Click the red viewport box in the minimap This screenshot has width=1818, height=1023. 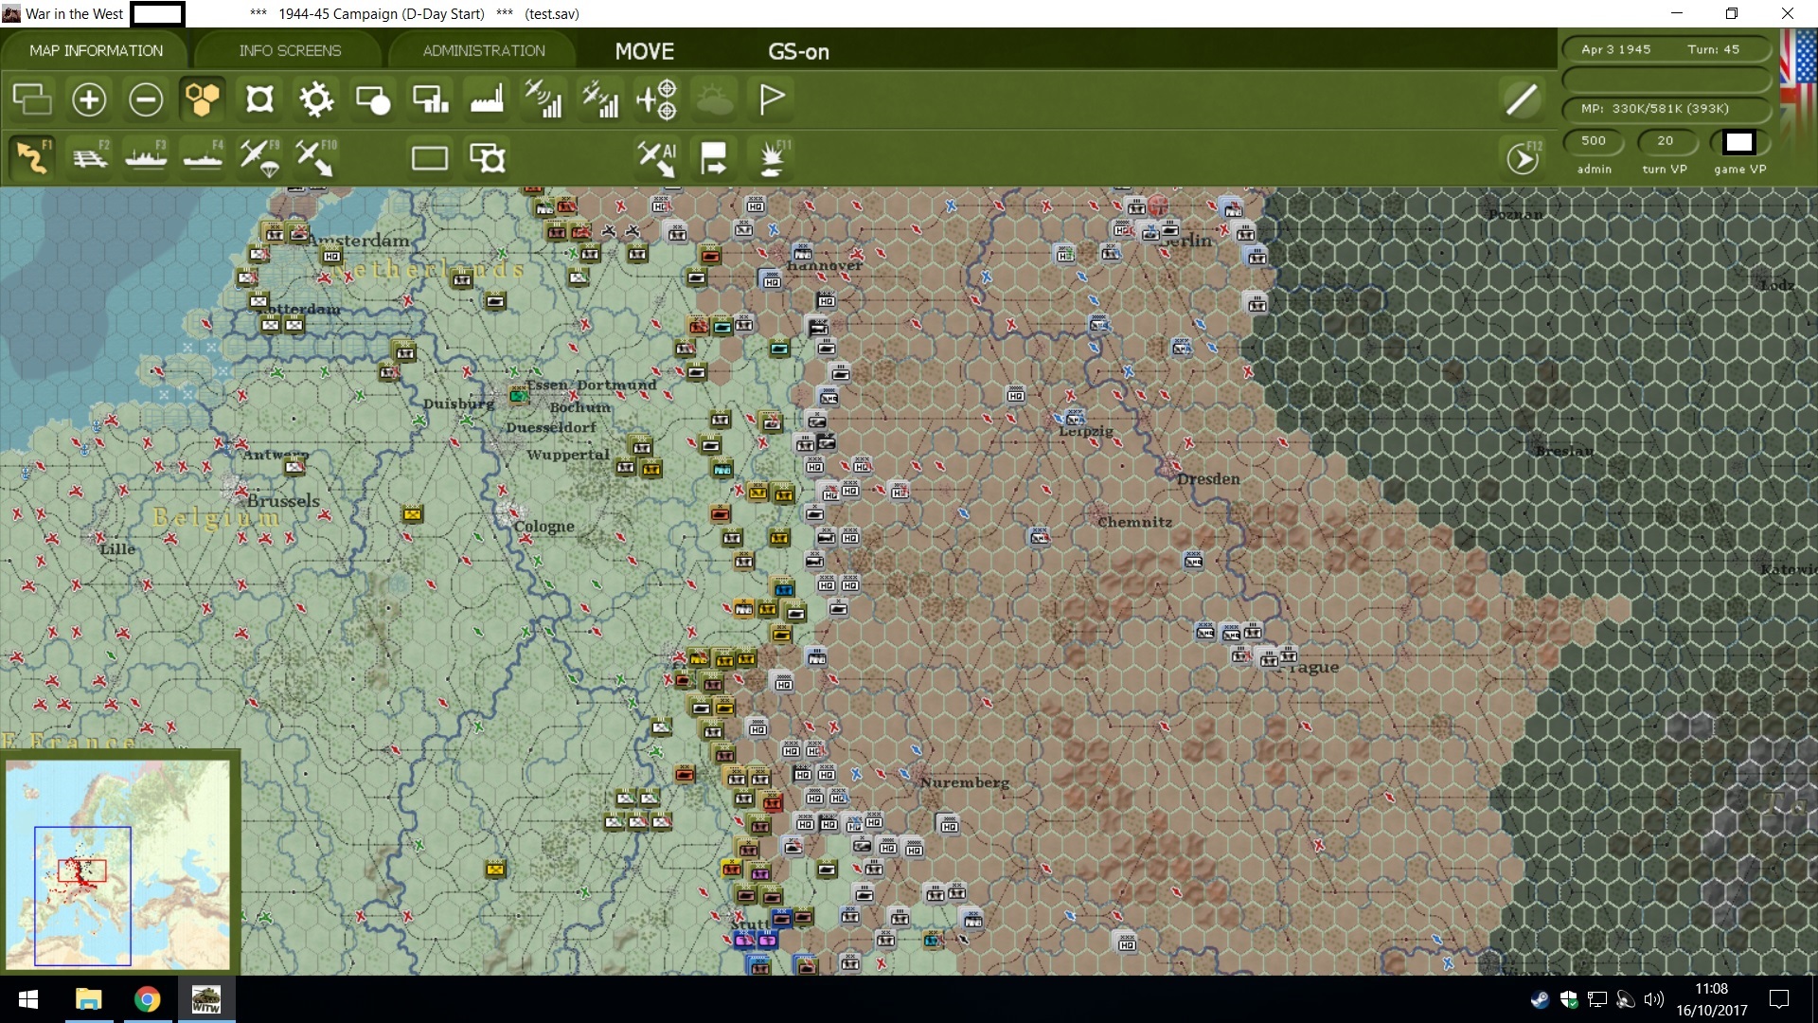[x=82, y=870]
